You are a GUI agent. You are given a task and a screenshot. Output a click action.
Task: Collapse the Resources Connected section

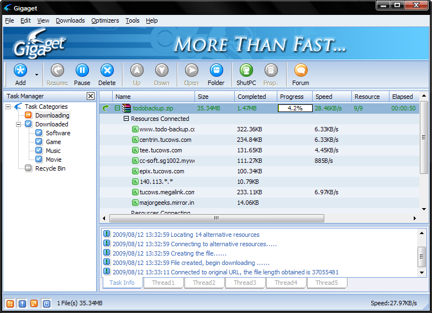tap(126, 119)
